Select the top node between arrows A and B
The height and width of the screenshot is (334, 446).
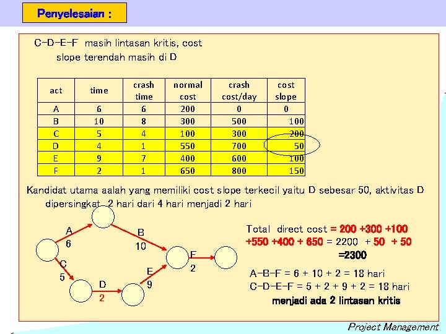click(103, 216)
